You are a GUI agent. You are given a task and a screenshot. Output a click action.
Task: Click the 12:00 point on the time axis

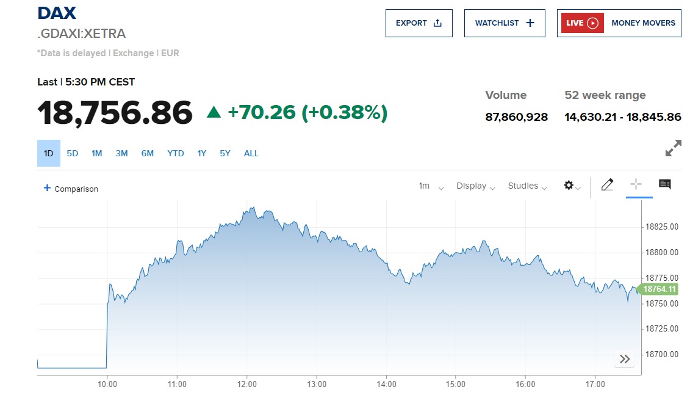click(246, 384)
